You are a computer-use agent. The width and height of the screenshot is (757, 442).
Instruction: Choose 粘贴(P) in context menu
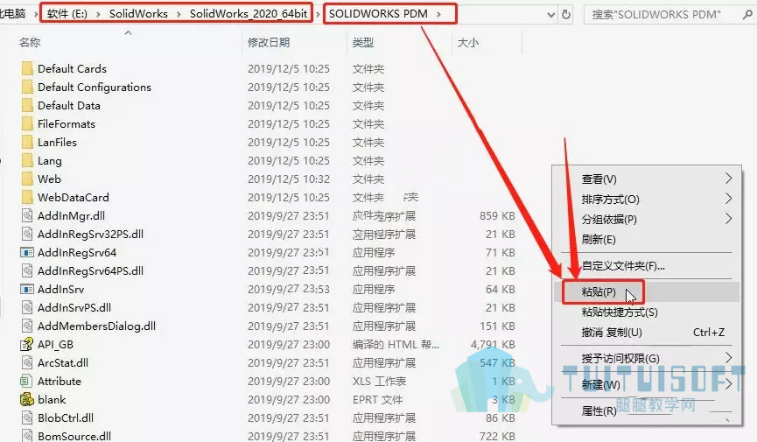647,291
